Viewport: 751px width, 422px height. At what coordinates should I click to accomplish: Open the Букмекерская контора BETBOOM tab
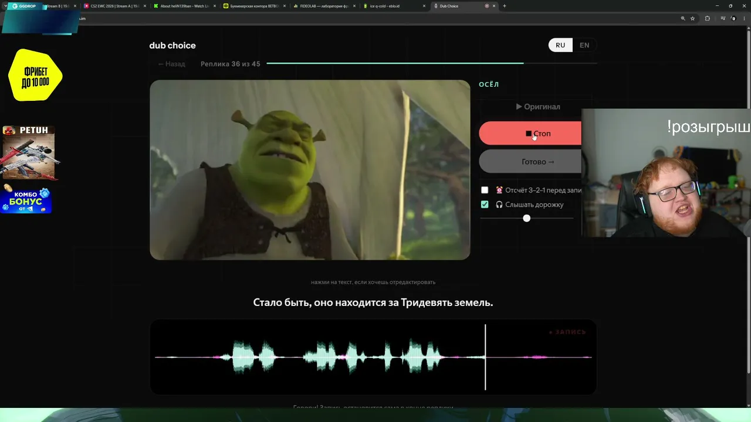[253, 6]
